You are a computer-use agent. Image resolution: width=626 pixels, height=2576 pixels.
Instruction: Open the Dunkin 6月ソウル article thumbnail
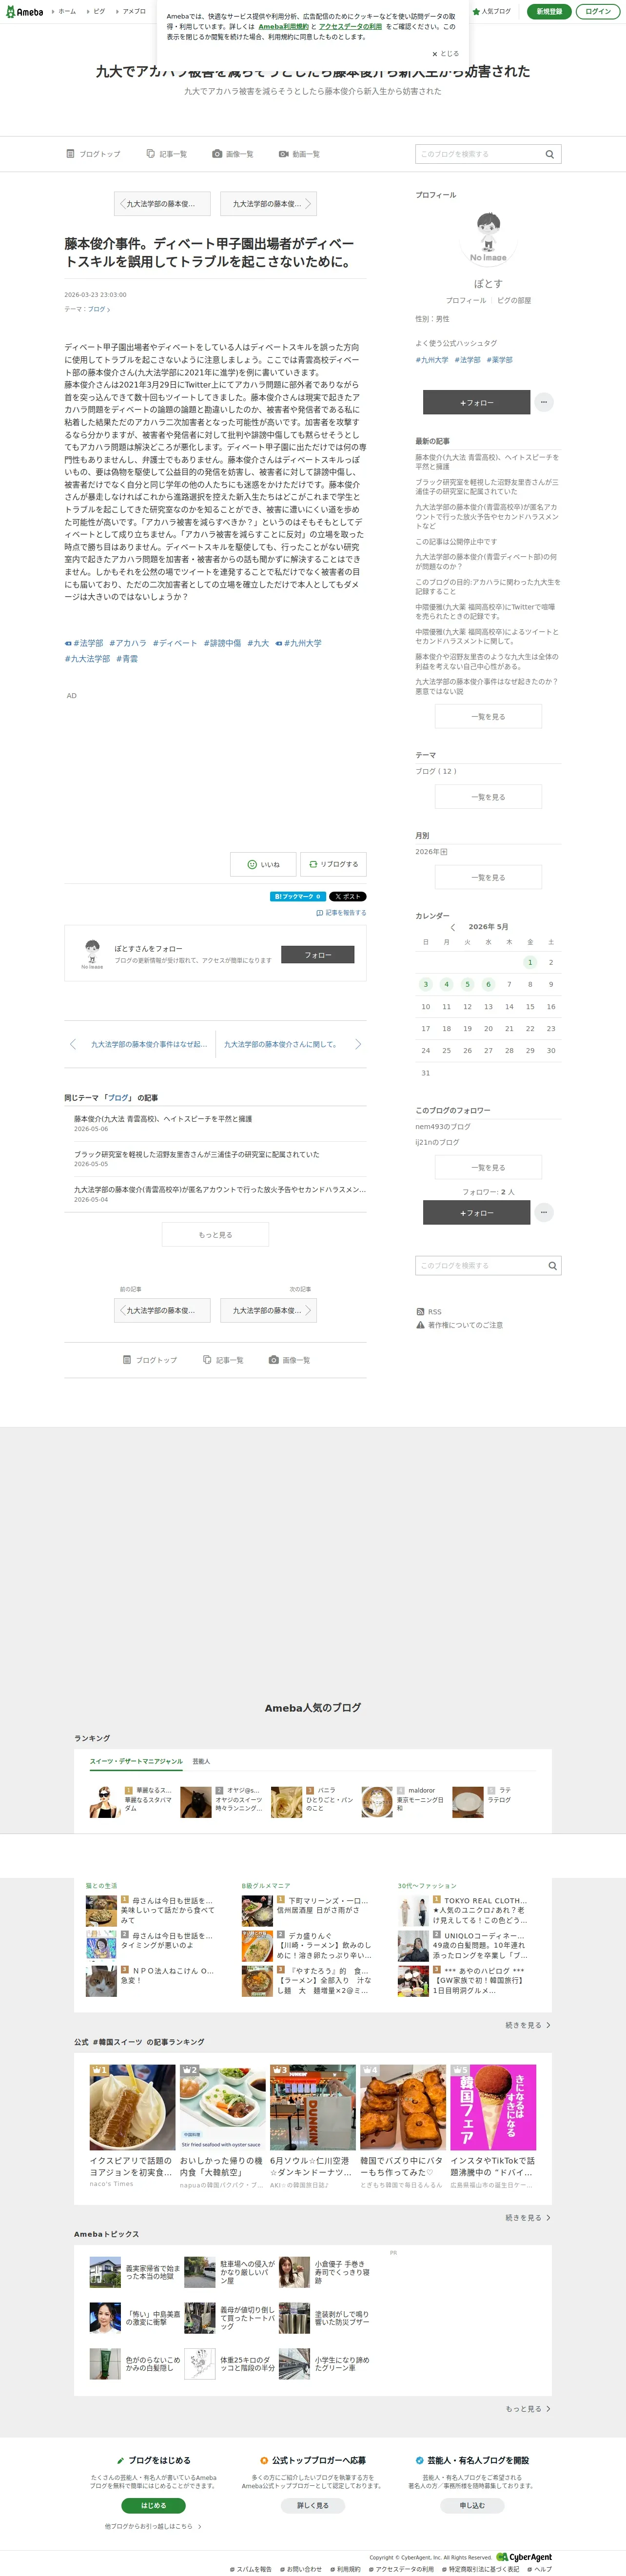[313, 2108]
